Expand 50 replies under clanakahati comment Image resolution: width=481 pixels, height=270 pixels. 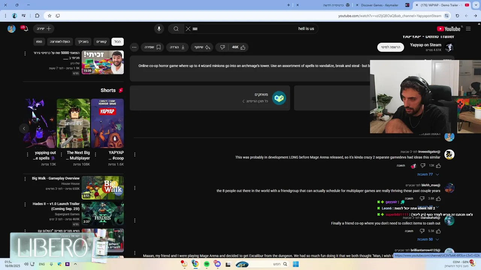[428, 239]
